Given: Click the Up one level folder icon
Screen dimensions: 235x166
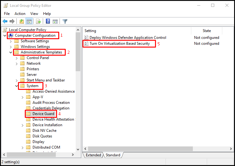Looking at the screenshot, I should (x=22, y=21).
